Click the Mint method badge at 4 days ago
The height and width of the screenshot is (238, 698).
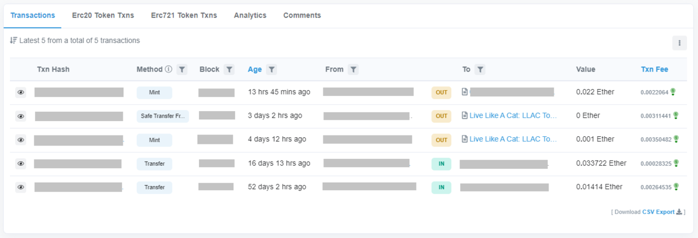pos(154,140)
